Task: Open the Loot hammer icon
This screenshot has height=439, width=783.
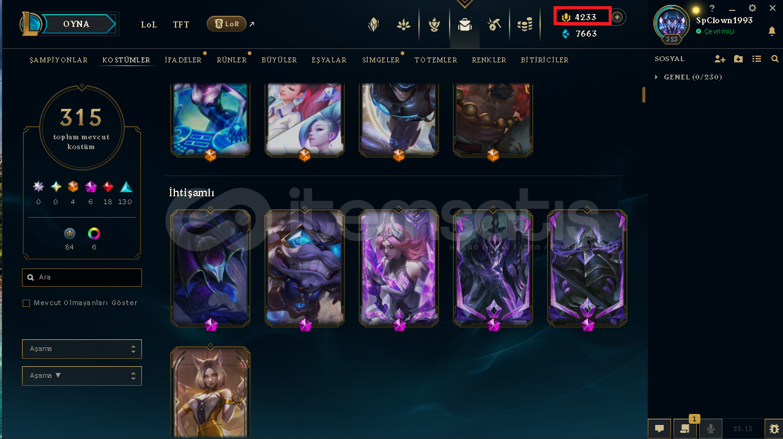Action: (494, 24)
